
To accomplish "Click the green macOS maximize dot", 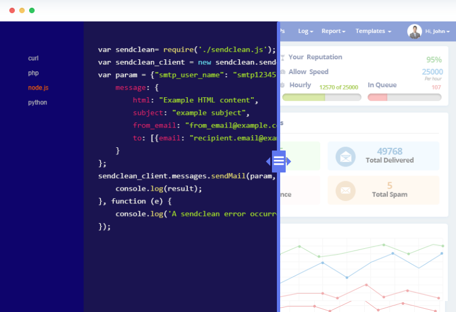I will (x=32, y=10).
